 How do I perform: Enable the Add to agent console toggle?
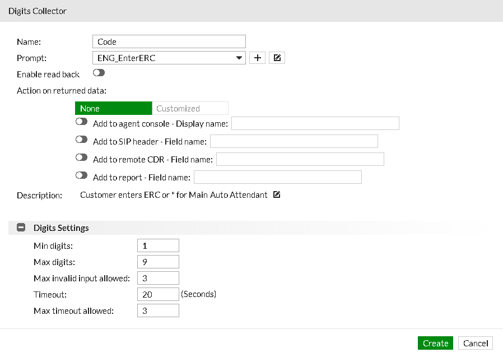81,122
